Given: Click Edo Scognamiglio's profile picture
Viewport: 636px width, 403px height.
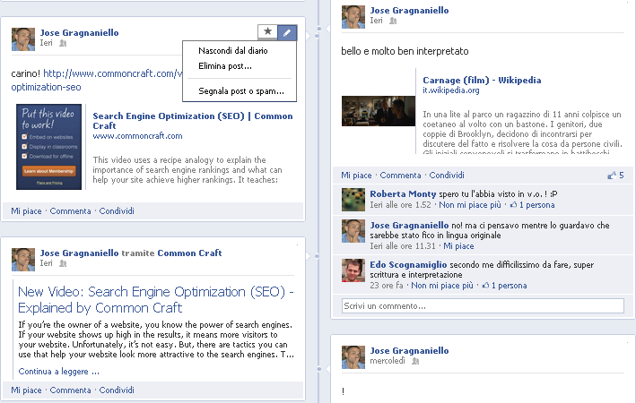Looking at the screenshot, I should 354,270.
